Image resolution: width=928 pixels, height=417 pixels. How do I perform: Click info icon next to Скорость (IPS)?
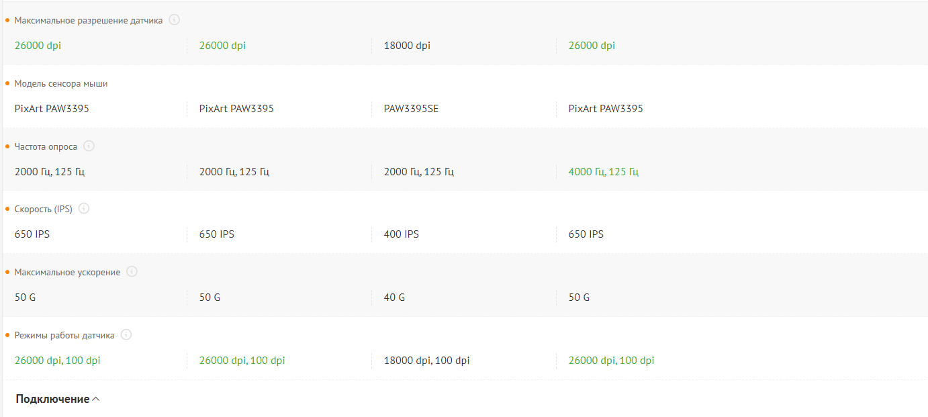(84, 208)
